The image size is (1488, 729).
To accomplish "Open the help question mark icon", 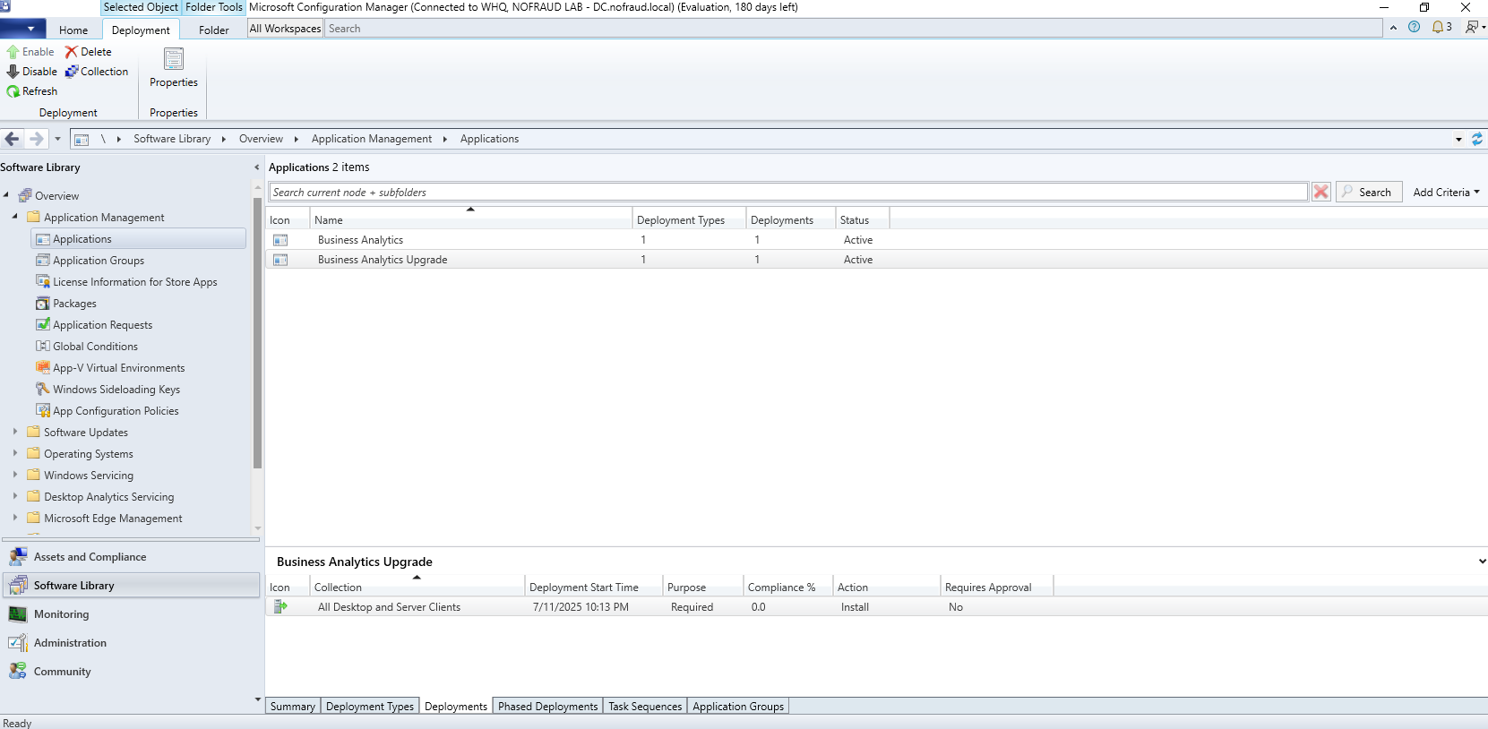I will coord(1414,27).
